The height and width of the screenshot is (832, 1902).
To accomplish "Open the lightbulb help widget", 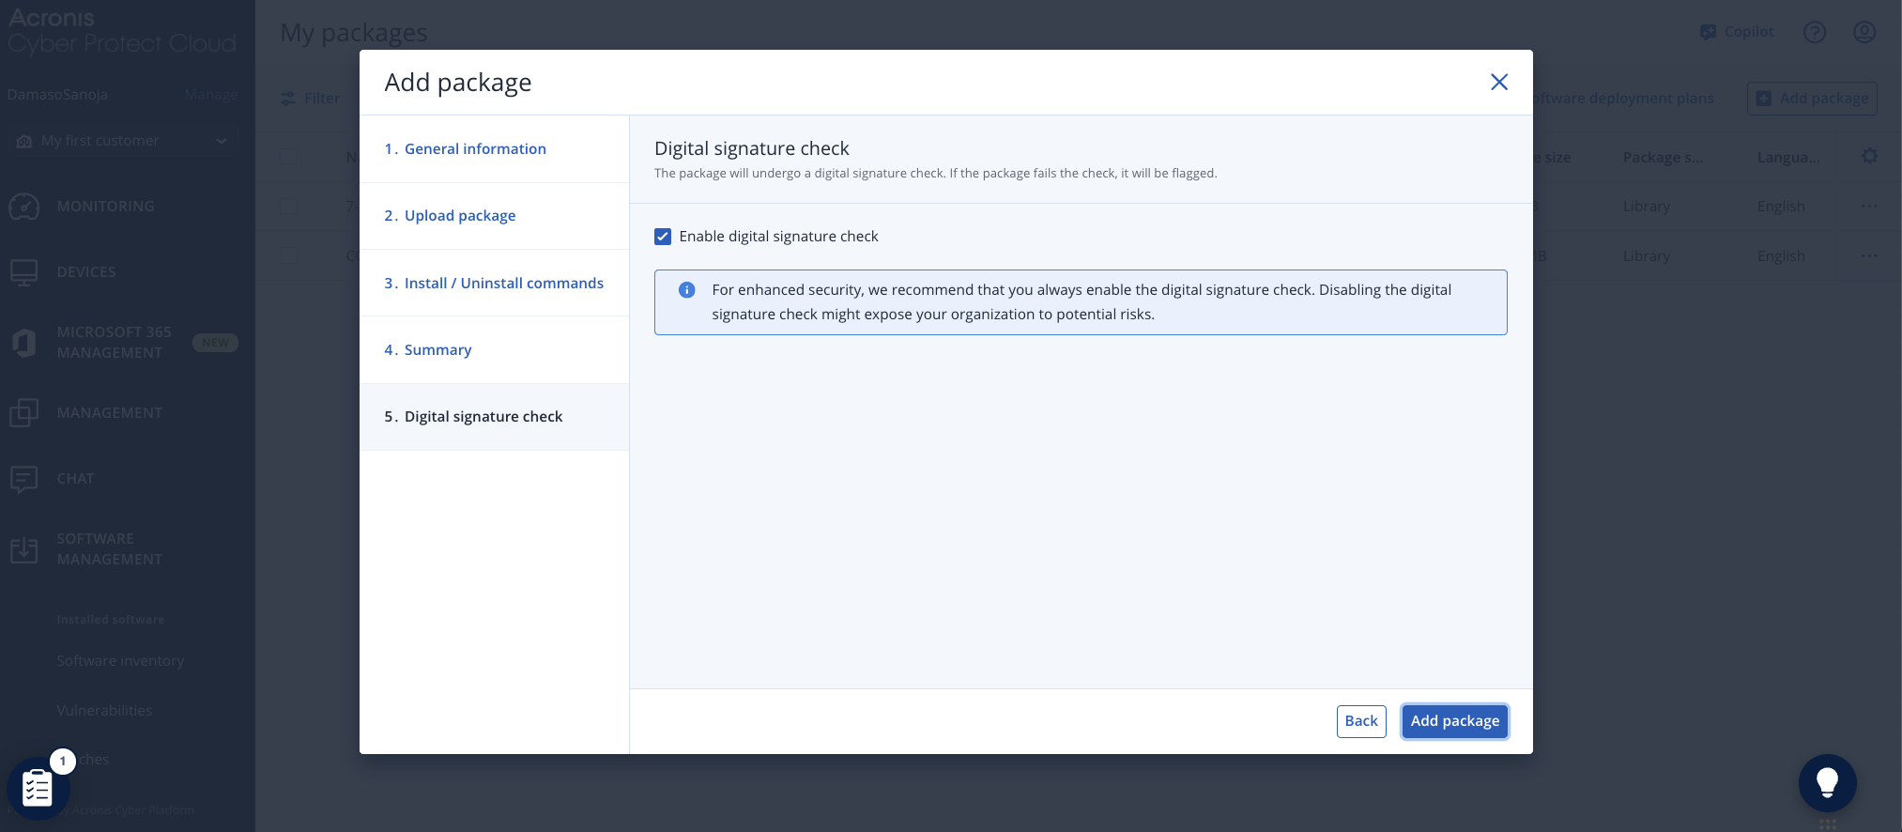I will point(1827,783).
